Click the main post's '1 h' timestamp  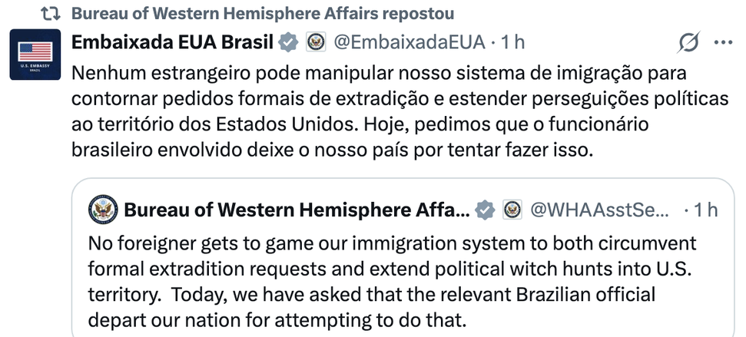(512, 44)
